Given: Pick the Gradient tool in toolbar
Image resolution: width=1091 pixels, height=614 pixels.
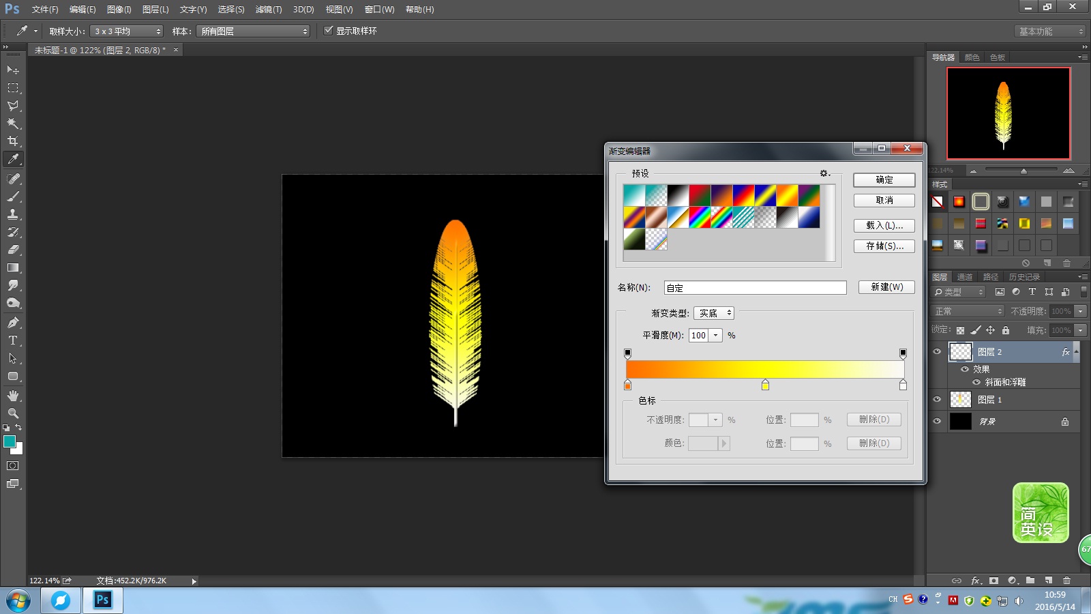Looking at the screenshot, I should pos(13,267).
